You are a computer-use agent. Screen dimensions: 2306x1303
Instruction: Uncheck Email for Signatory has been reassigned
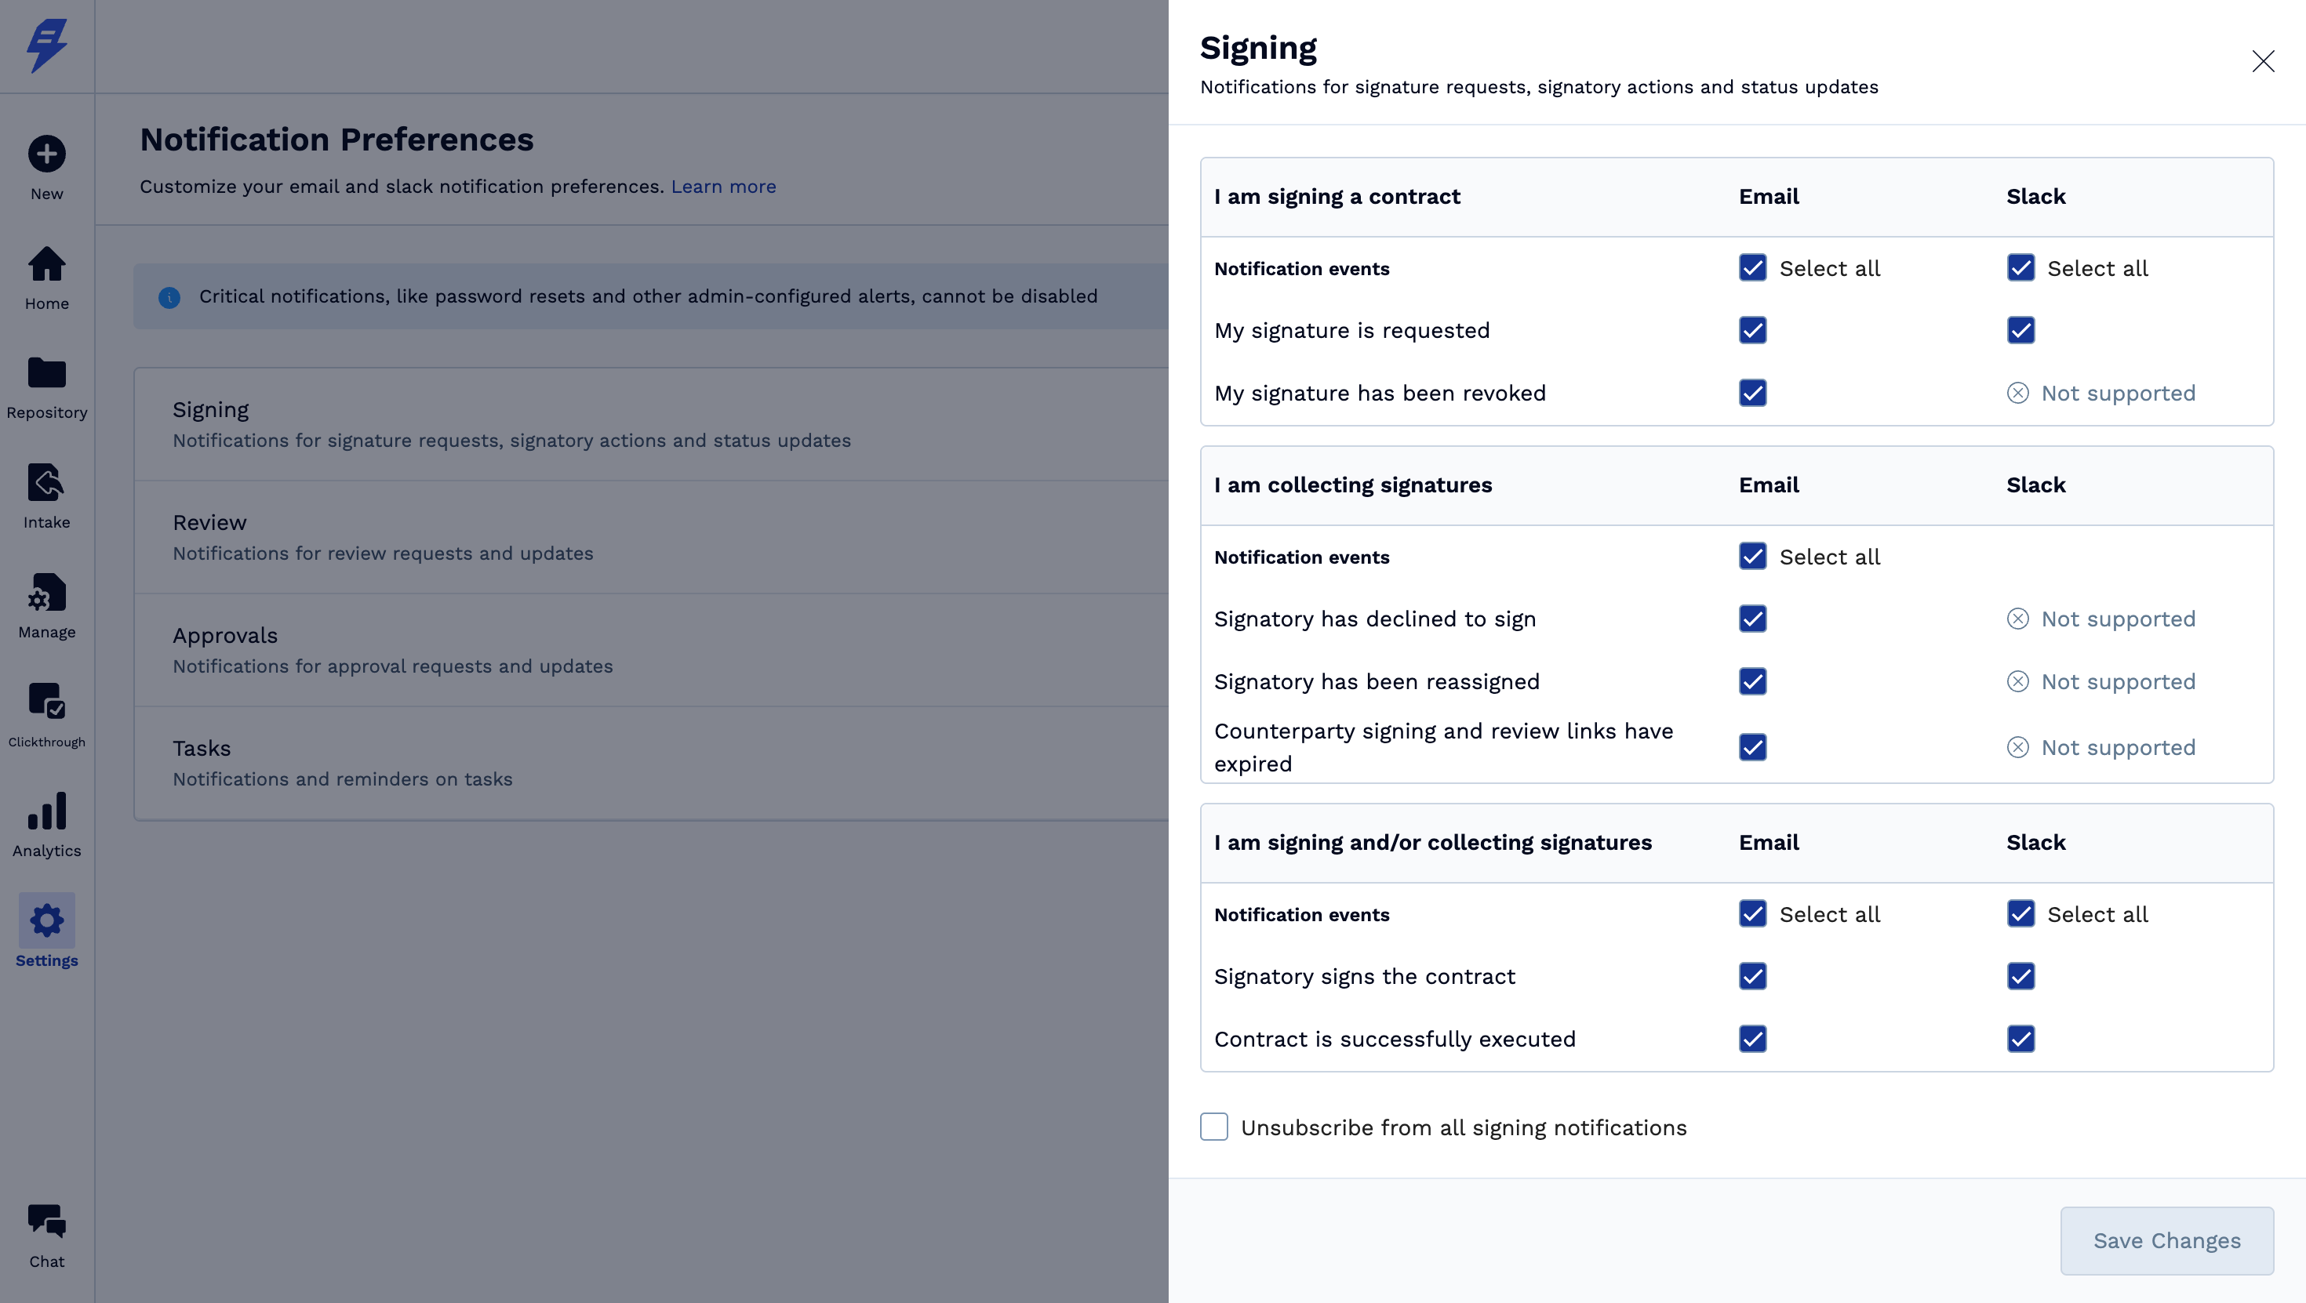point(1752,682)
